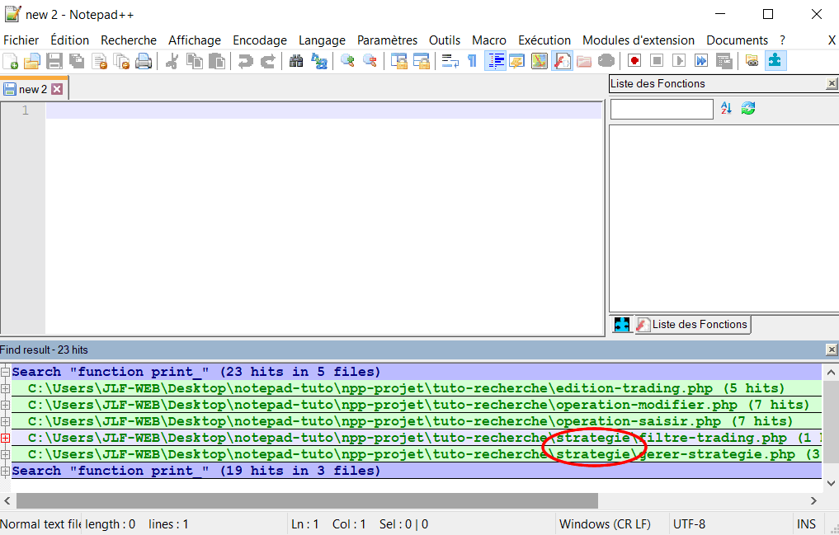Sort function list alphabetically A-Z

(x=725, y=109)
